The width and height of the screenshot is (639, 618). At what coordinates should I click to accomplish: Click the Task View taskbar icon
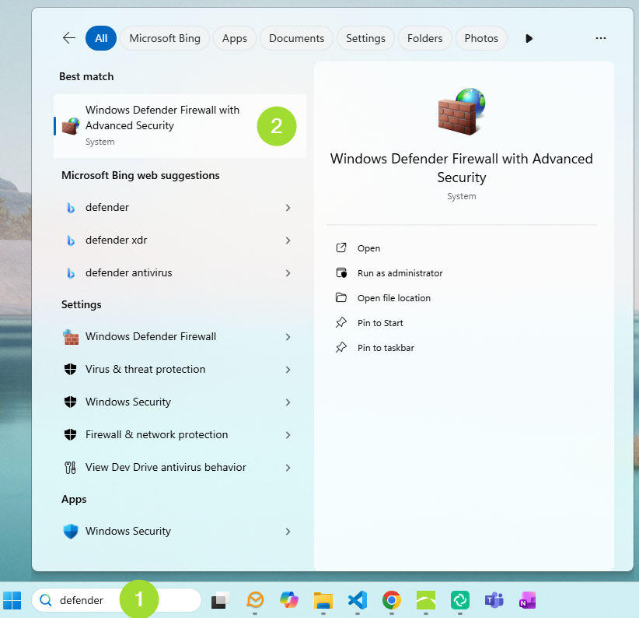click(x=221, y=600)
